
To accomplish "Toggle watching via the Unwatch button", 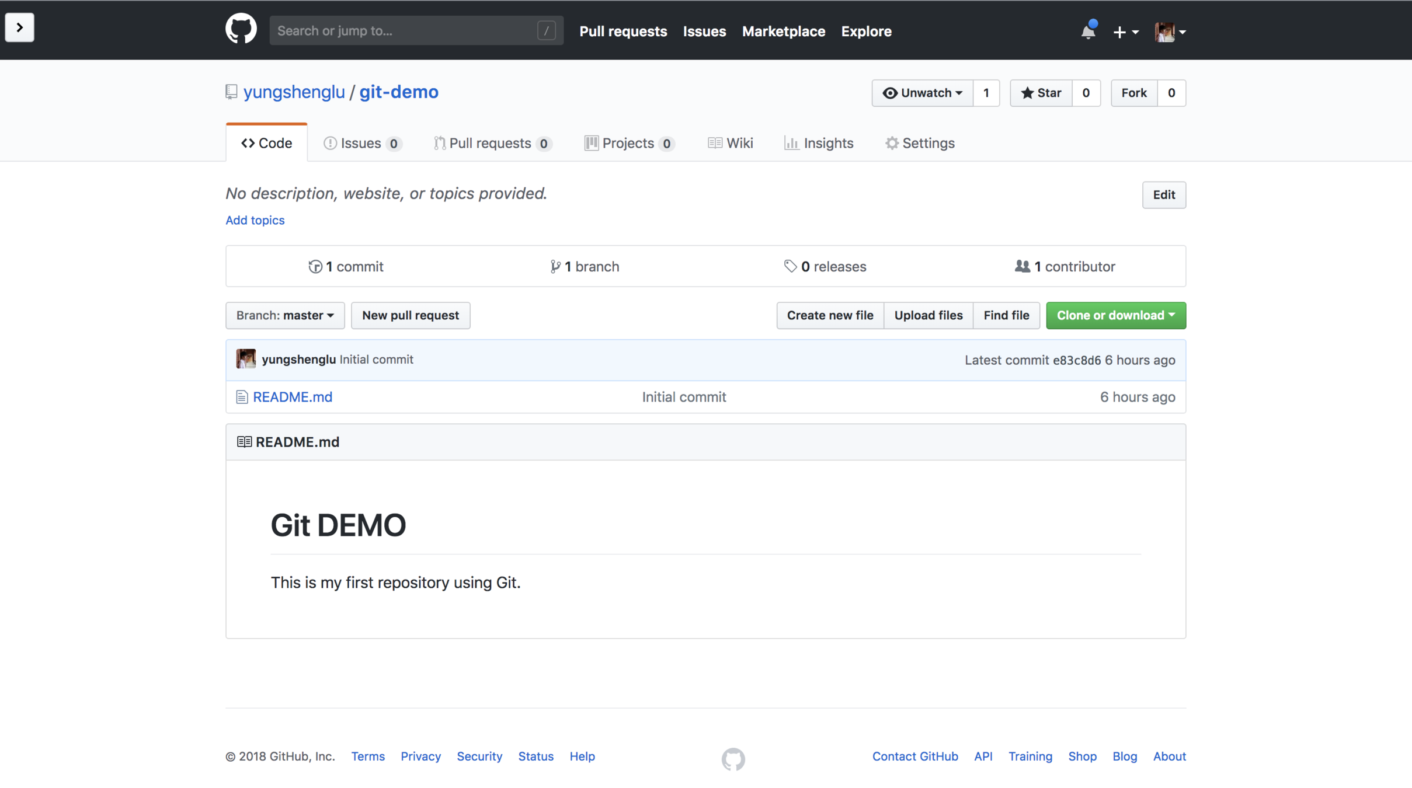I will [x=922, y=93].
